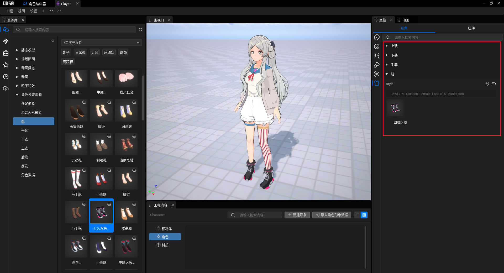Reset the style property value
Image resolution: width=504 pixels, height=273 pixels.
point(494,84)
